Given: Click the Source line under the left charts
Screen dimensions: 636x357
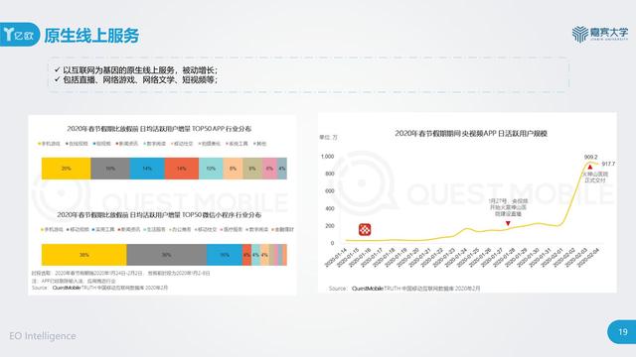Looking at the screenshot, I should (x=99, y=288).
